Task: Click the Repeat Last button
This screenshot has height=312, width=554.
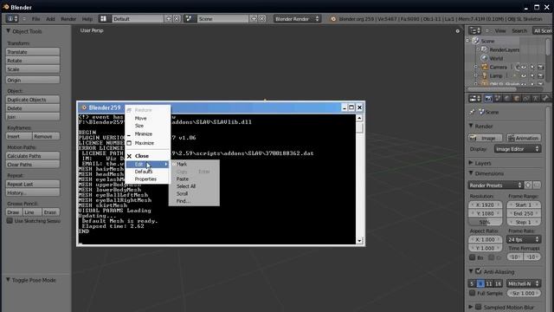Action: (x=33, y=184)
